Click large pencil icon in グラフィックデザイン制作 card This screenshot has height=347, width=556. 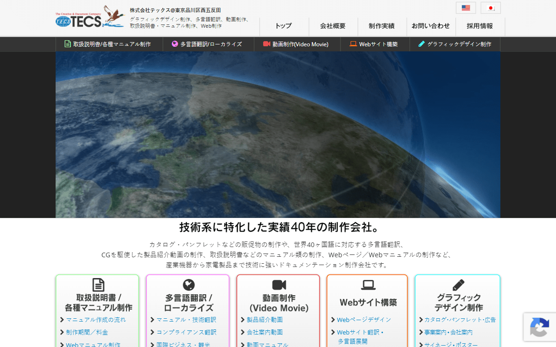458,285
